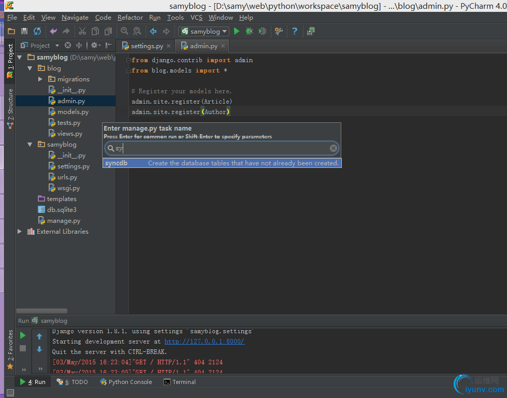Toggle the 7: Structure side tool window

(x=10, y=108)
